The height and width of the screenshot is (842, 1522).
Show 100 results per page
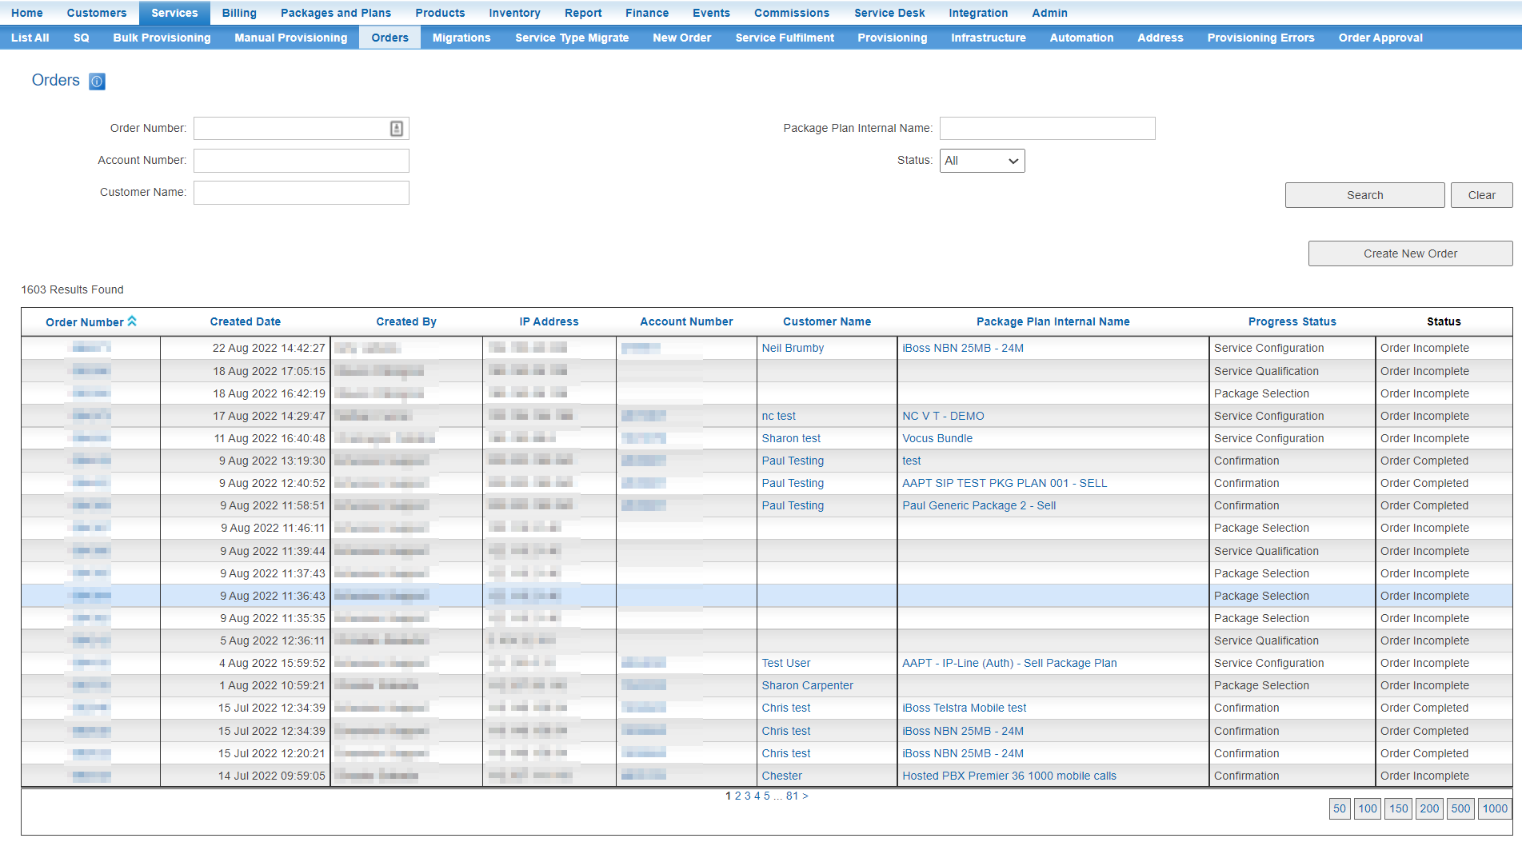(1368, 808)
